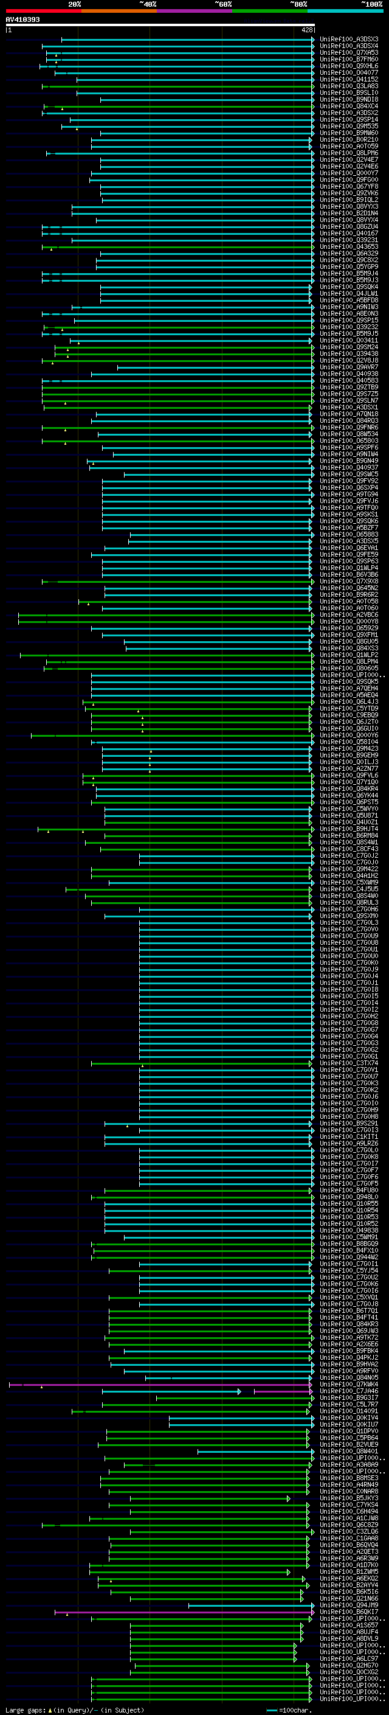
Task: Select the UniRef100_Q03411 label
Action: [349, 340]
